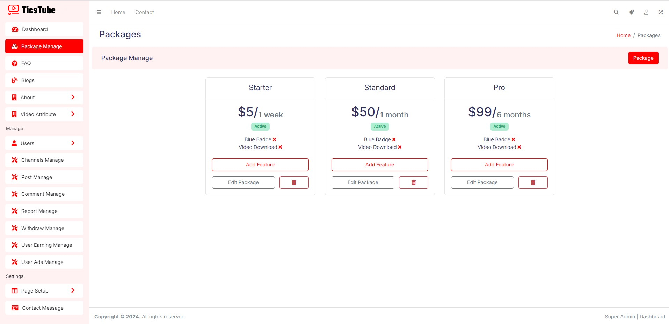
Task: Follow the Home breadcrumb link
Action: 623,35
